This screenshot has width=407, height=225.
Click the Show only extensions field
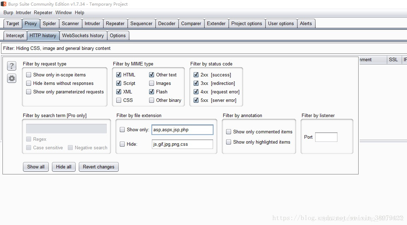(182, 129)
